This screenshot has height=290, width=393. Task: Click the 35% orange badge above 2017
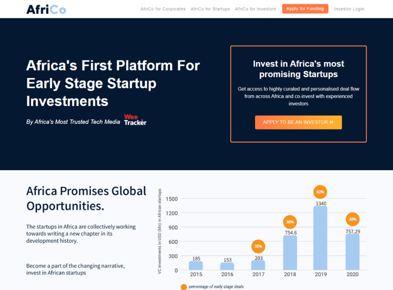coord(258,246)
